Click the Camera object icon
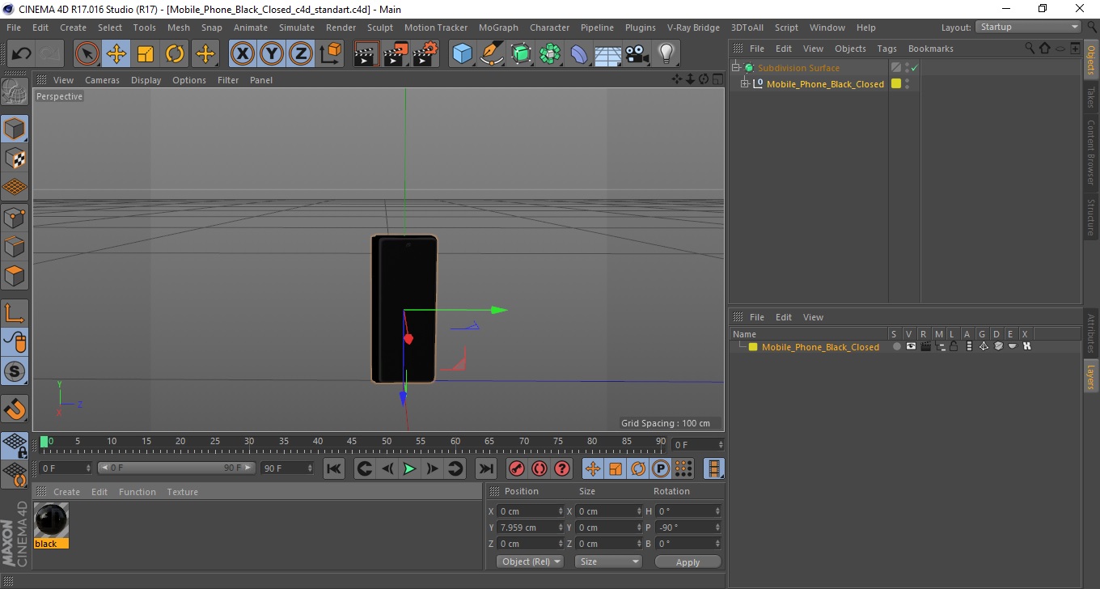Viewport: 1100px width, 589px height. 637,54
